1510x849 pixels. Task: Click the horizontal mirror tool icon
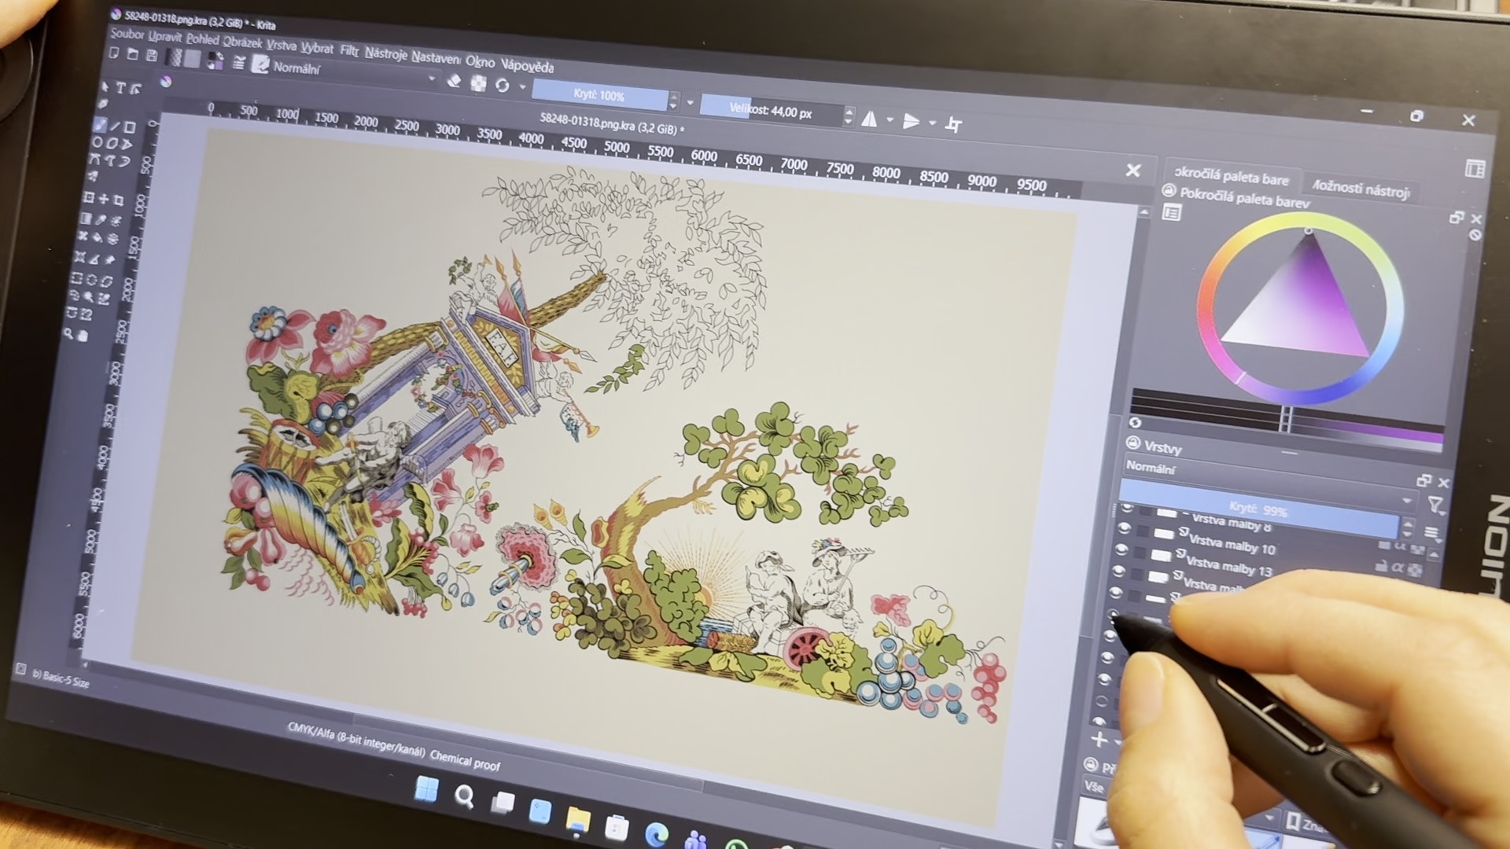coord(869,119)
